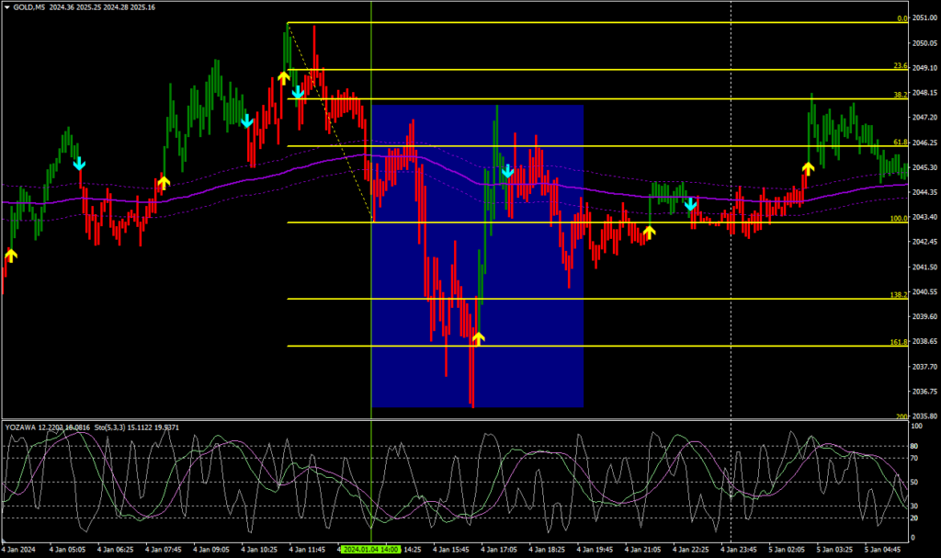Select cyan down arrow near 4 Jan 22:25

[x=691, y=204]
